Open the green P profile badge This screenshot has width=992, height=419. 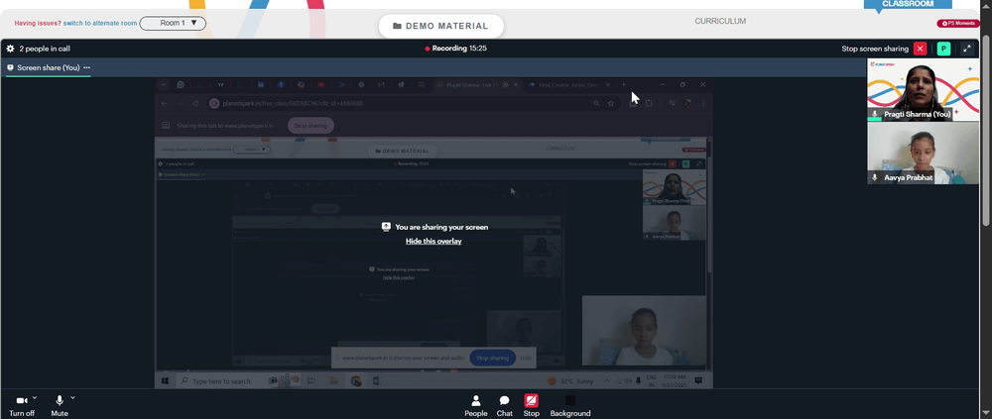pyautogui.click(x=943, y=49)
